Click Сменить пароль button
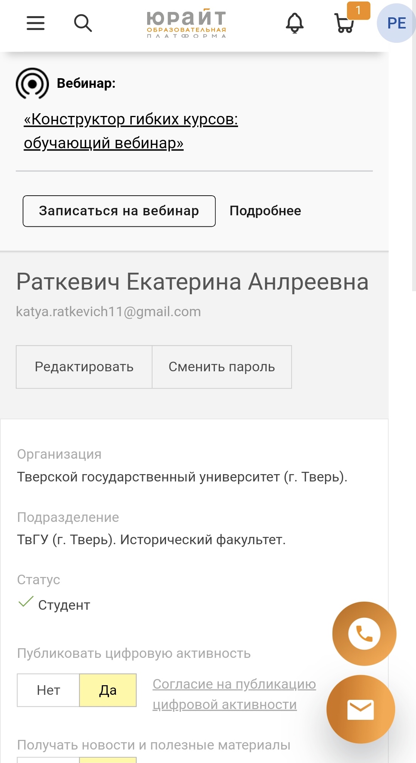 coord(222,367)
